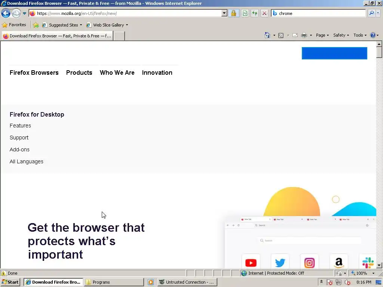The height and width of the screenshot is (287, 383).
Task: Run search with the magnifier icon
Action: coord(371,13)
